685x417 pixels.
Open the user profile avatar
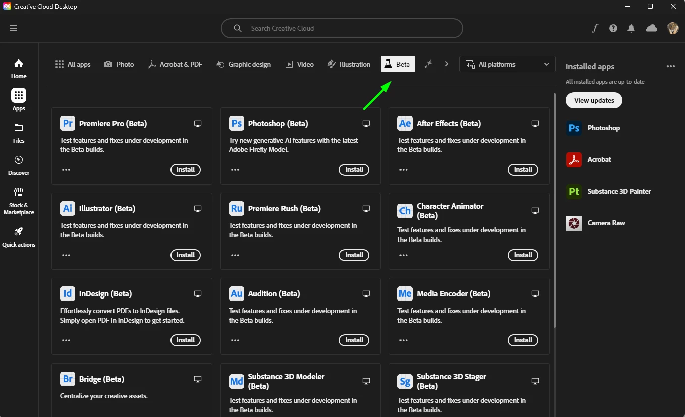(x=673, y=28)
